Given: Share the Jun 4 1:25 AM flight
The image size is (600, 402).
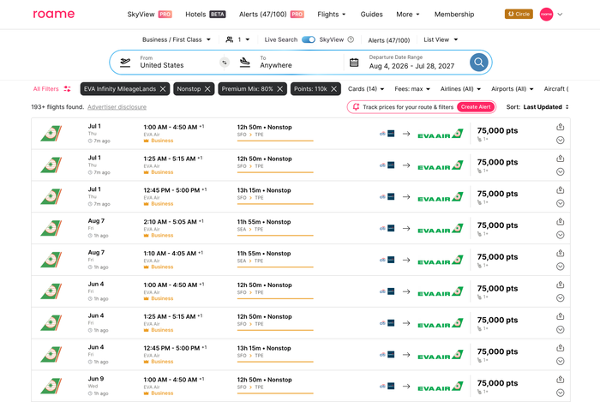Looking at the screenshot, I should pyautogui.click(x=561, y=316).
